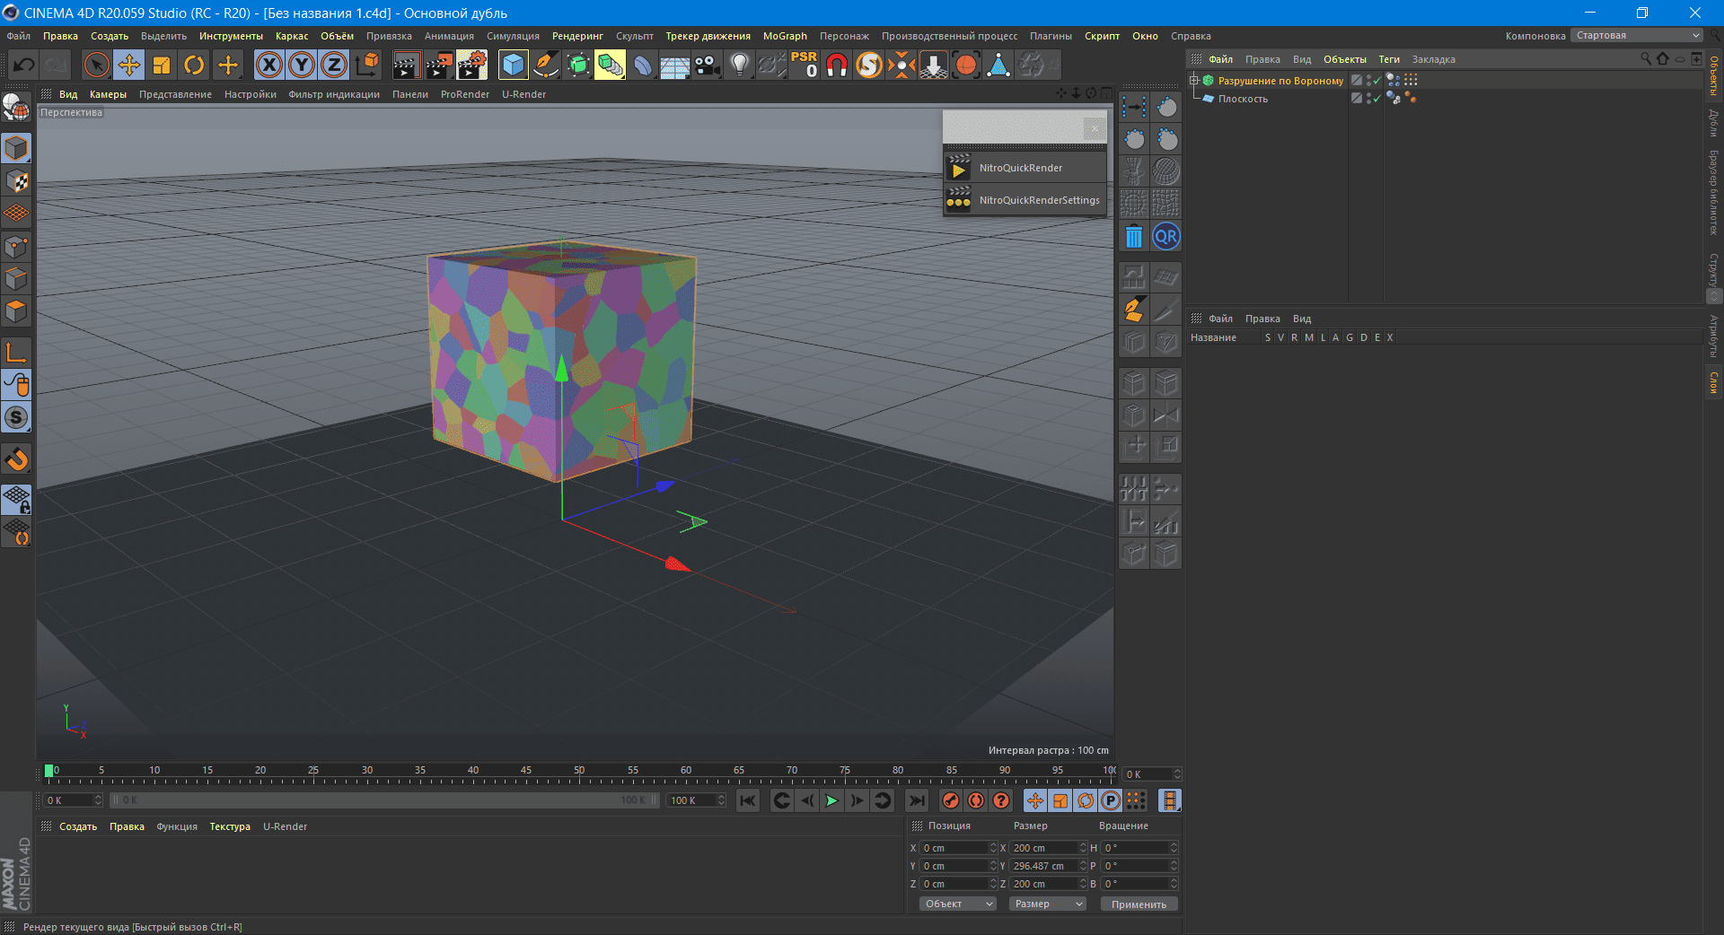The height and width of the screenshot is (935, 1724).
Task: Click the PSR 0 reset icon
Action: (805, 65)
